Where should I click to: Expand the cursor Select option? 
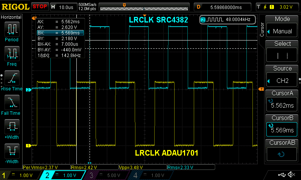[x=283, y=51]
